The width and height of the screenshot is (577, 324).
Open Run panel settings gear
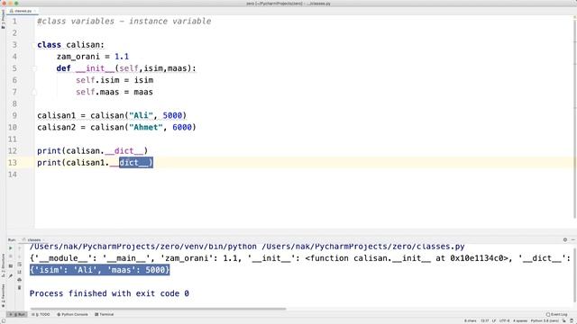pyautogui.click(x=565, y=239)
